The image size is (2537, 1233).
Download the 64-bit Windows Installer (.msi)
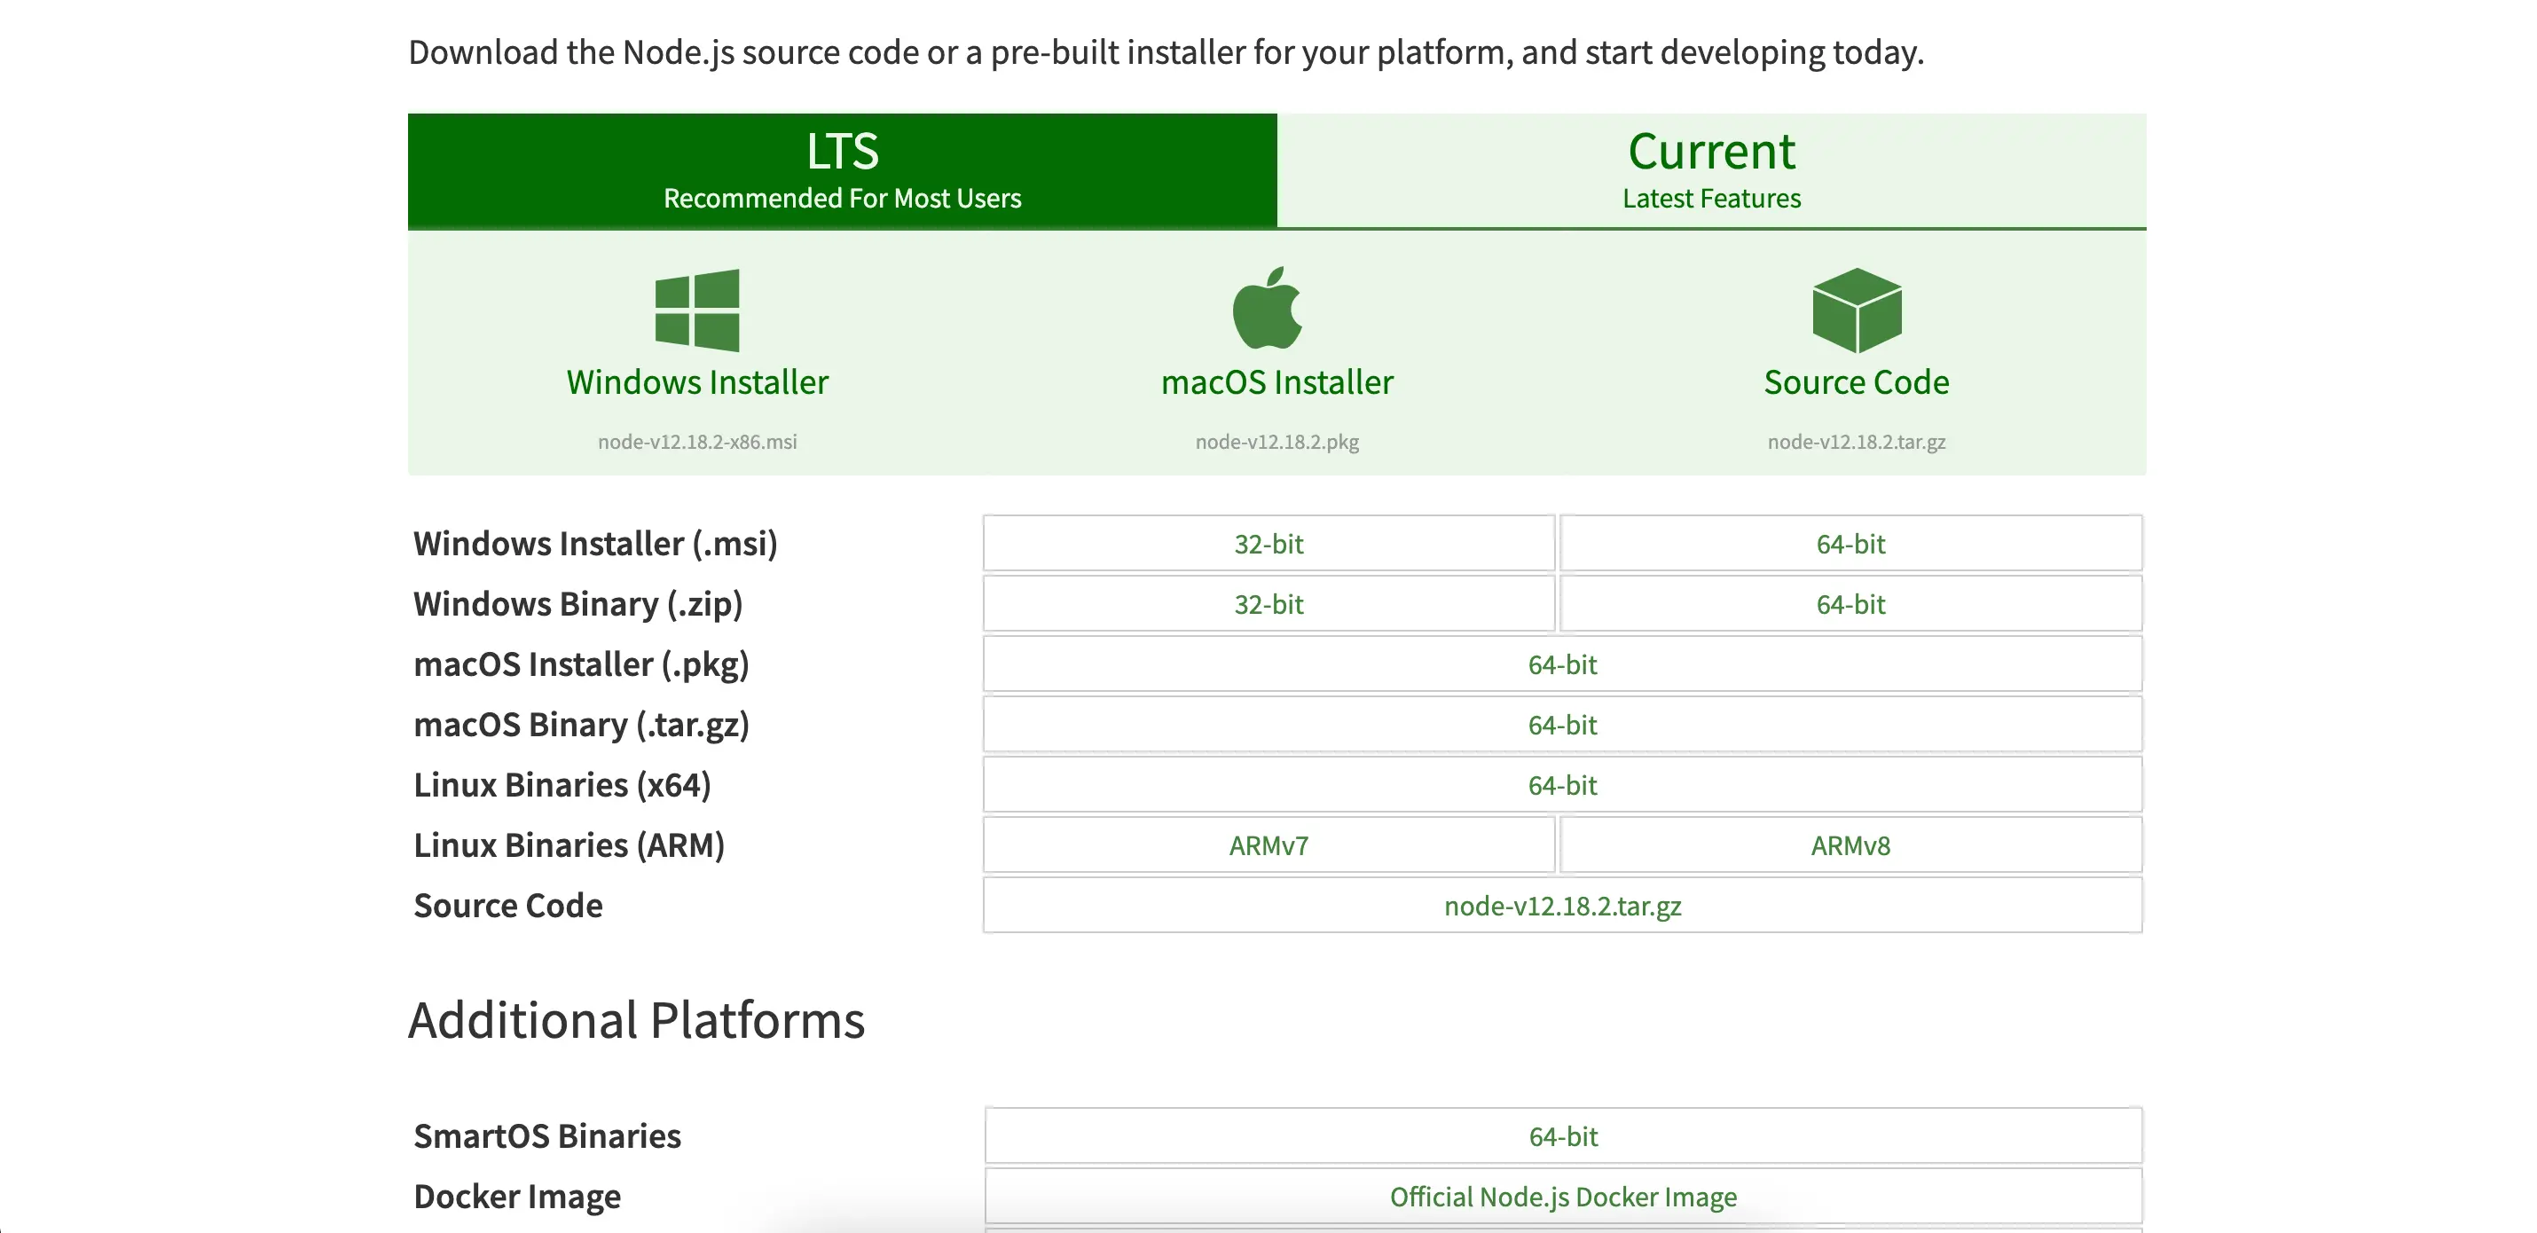[1850, 544]
